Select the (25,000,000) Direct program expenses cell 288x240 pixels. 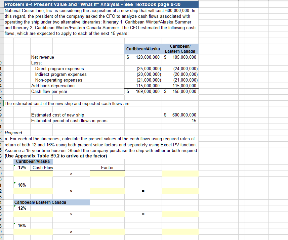pos(148,68)
